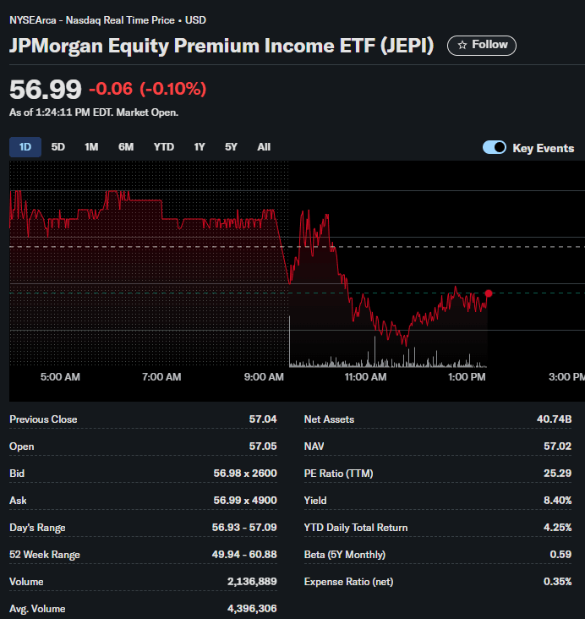Viewport: 585px width, 619px height.
Task: Click the Bid value 56.98 x 2600
Action: [x=245, y=474]
